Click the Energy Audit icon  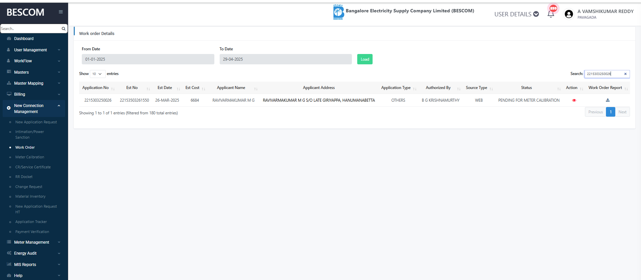click(9, 253)
